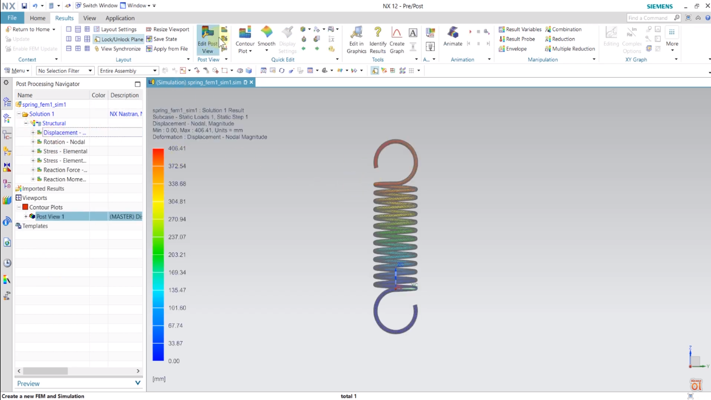
Task: Select the Envelope manipulation tool
Action: point(517,48)
